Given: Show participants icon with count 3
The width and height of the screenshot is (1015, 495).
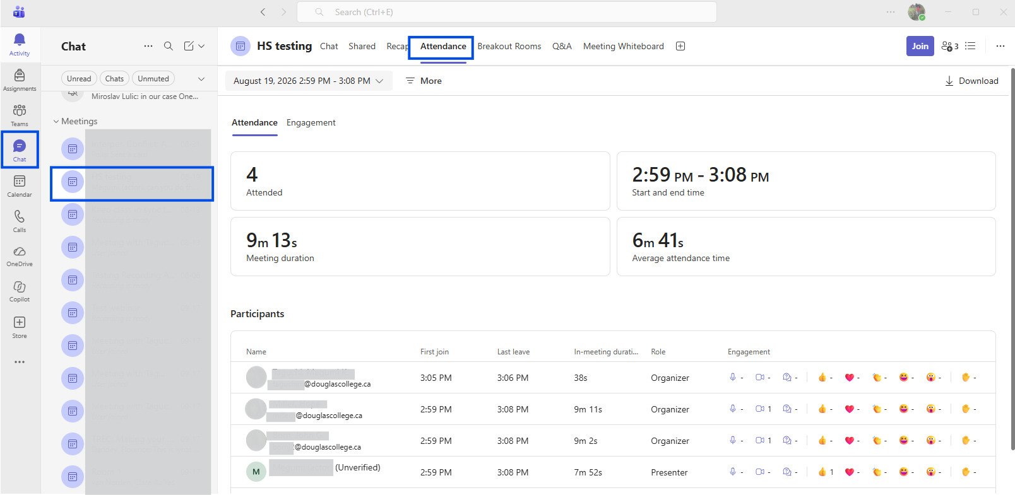Looking at the screenshot, I should [950, 46].
